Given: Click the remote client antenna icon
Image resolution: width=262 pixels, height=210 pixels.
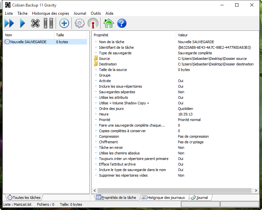Looking at the screenshot, I should coord(93,23).
